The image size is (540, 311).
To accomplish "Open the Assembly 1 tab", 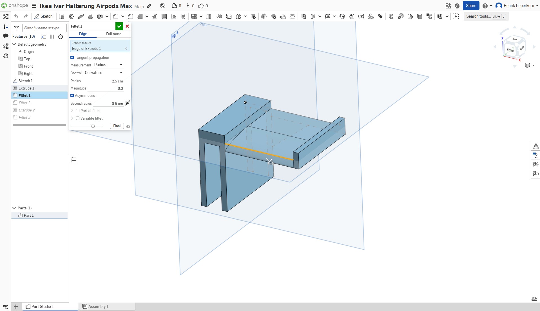I will pyautogui.click(x=98, y=306).
